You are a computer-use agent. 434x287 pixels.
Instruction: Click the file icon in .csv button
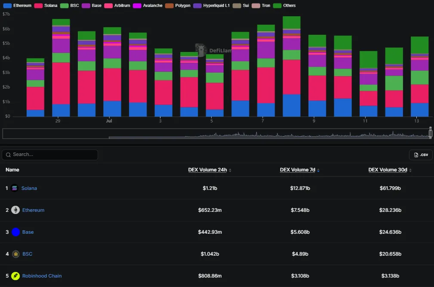click(x=416, y=155)
